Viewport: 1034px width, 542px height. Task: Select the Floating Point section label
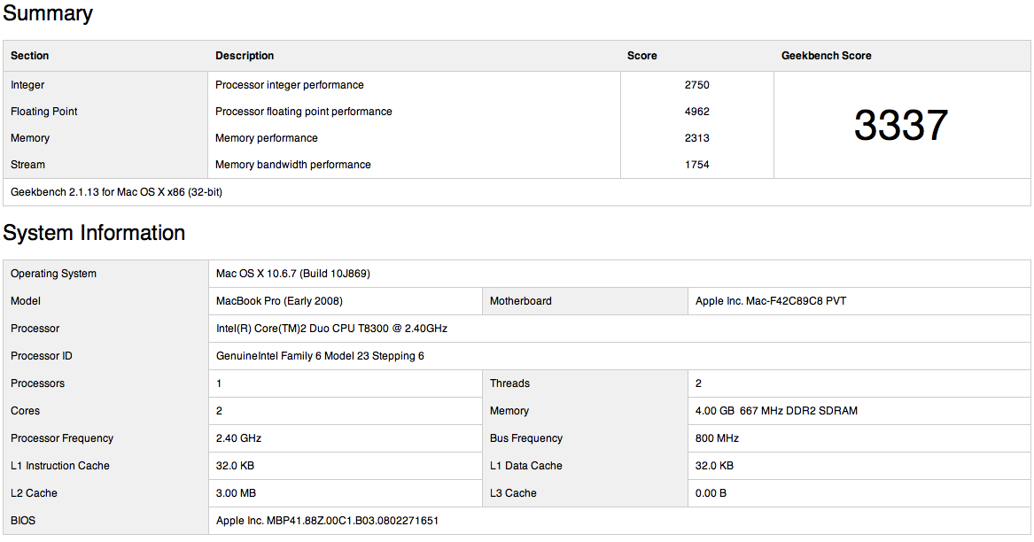44,112
